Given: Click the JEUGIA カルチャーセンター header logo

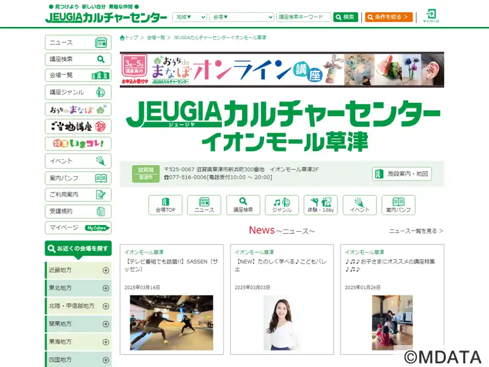Looking at the screenshot, I should (x=106, y=17).
